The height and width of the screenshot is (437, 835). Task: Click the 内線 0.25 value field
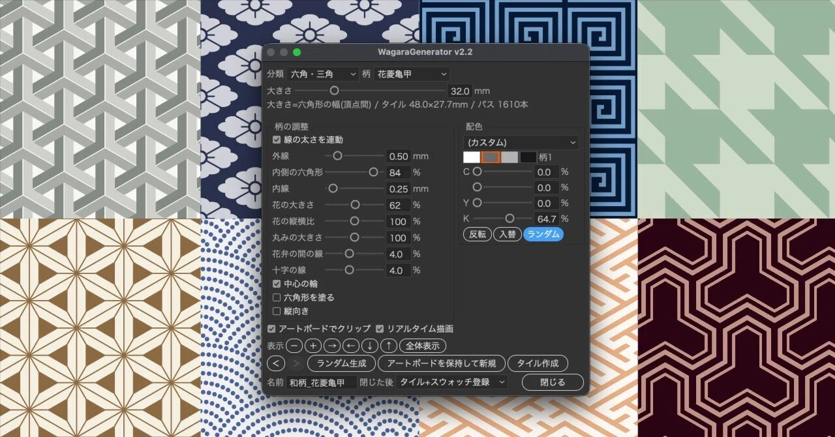(398, 189)
